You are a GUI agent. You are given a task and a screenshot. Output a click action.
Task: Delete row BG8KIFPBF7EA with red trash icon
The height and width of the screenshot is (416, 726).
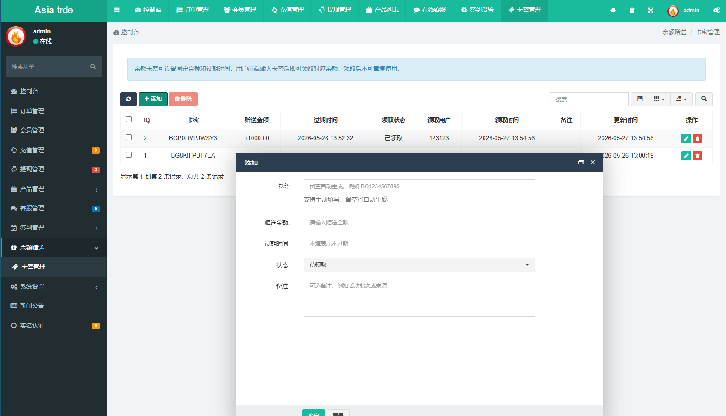(698, 156)
